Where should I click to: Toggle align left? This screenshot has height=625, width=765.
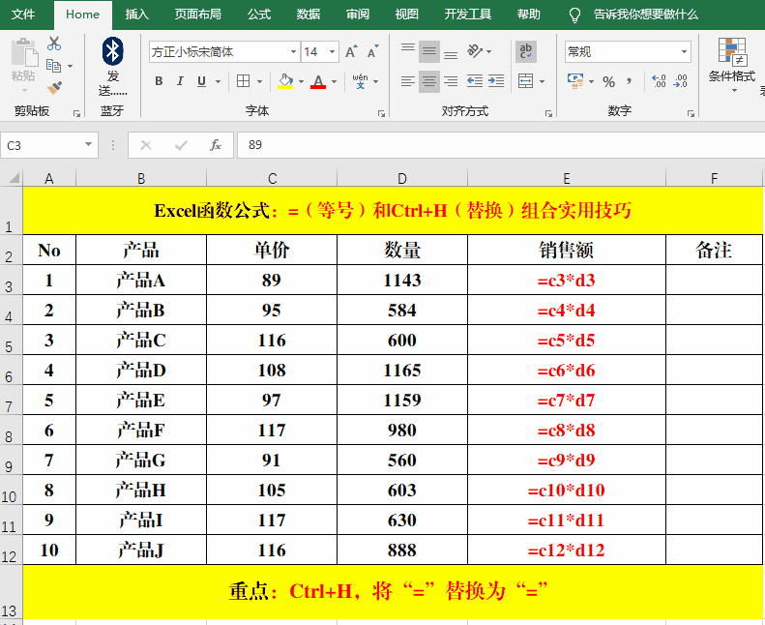tap(408, 81)
